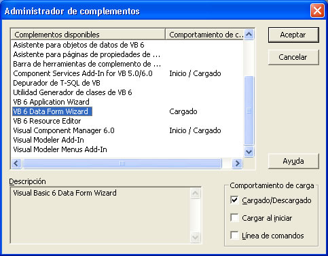Select Barra de herramientas de complemento row

click(87, 64)
